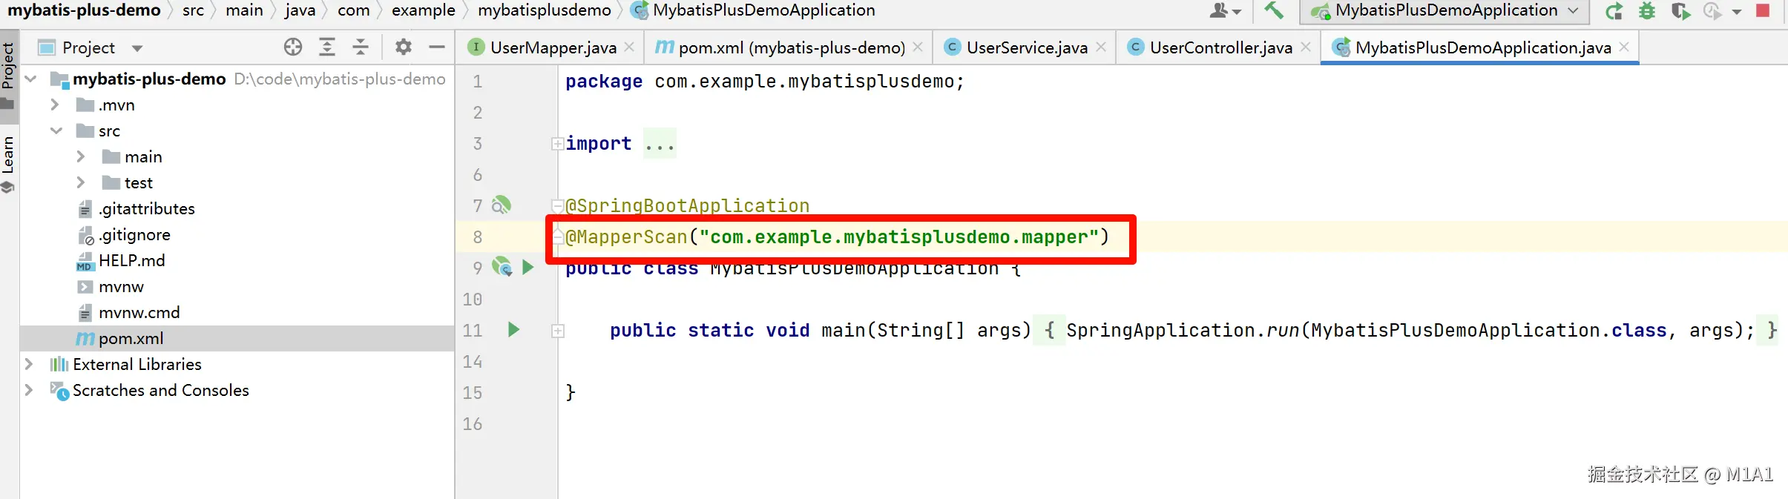Stop the running application red square
Viewport: 1788px width, 499px height.
(1764, 10)
